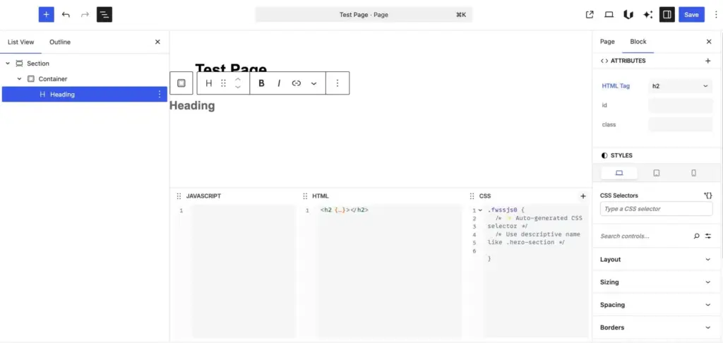Open the AI sparkle assistant icon
Viewport: 723px width, 343px height.
647,14
